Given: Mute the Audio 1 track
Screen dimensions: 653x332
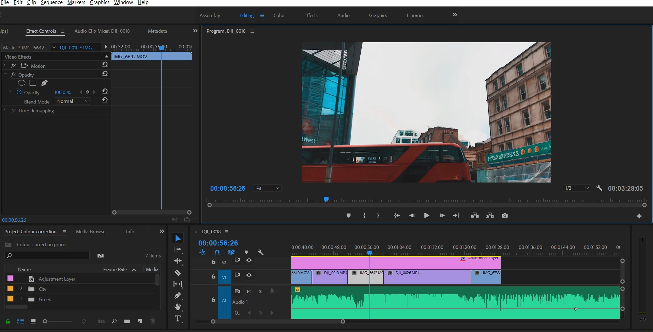Looking at the screenshot, I should (x=249, y=291).
